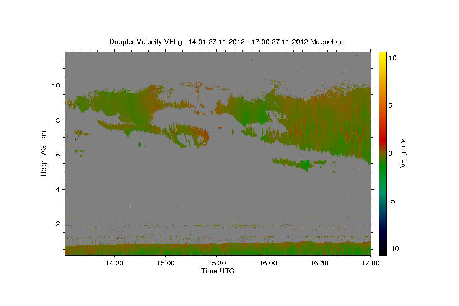Click the height axis label '10'

[x=57, y=86]
